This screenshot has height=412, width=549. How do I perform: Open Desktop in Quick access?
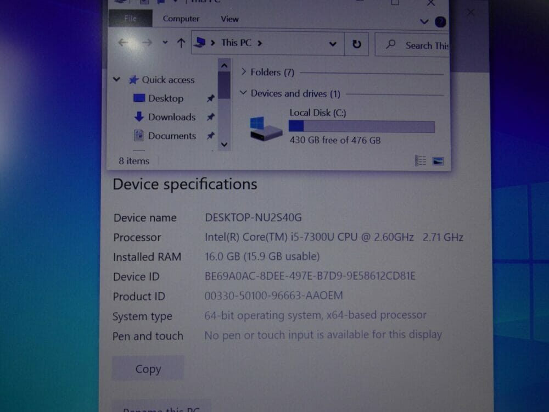[x=166, y=98]
